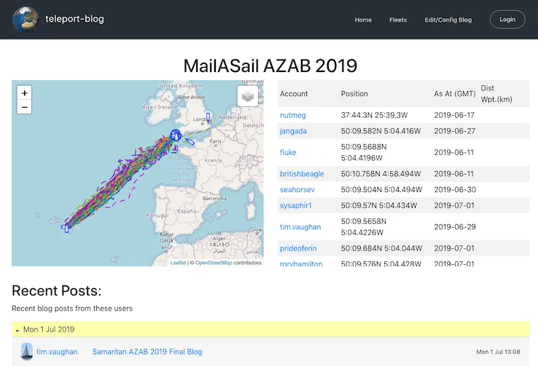Open Samaritan AZAB 2019 Final Blog post

coord(147,351)
